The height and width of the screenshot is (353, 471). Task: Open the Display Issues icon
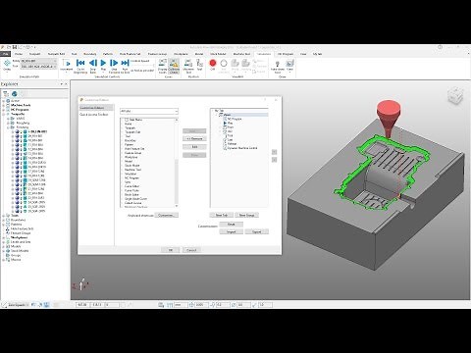(163, 66)
